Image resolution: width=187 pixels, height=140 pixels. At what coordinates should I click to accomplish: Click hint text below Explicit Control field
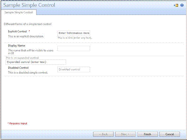click(75, 38)
